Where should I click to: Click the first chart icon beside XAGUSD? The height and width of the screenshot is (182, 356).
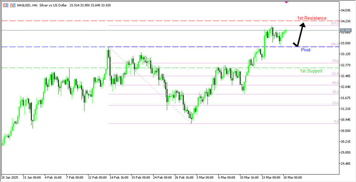pyautogui.click(x=6, y=5)
